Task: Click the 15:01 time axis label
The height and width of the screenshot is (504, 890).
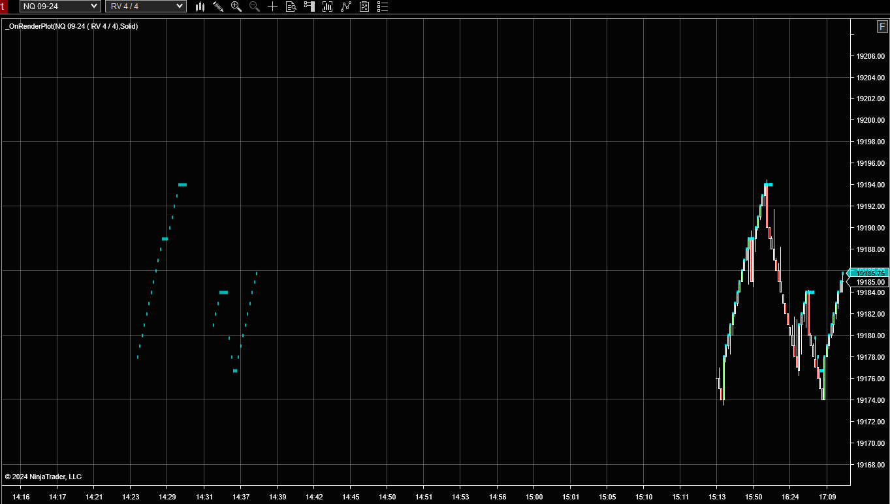Action: (x=571, y=497)
